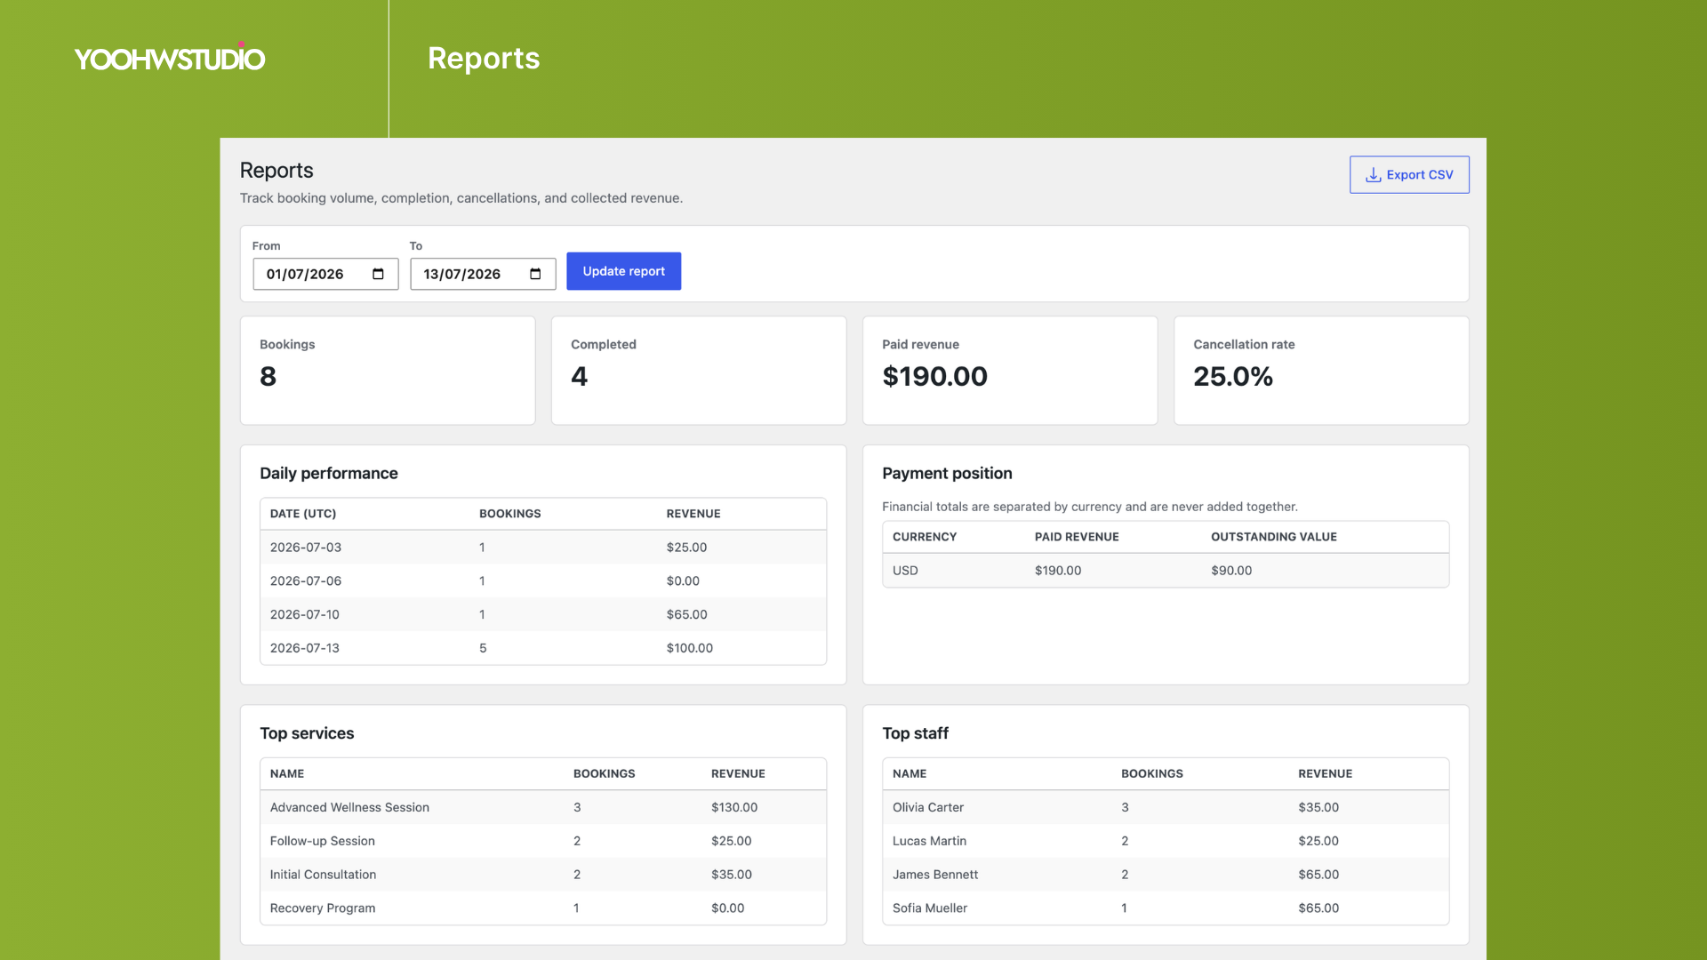Click the Completed summary card
The image size is (1707, 960).
[699, 371]
